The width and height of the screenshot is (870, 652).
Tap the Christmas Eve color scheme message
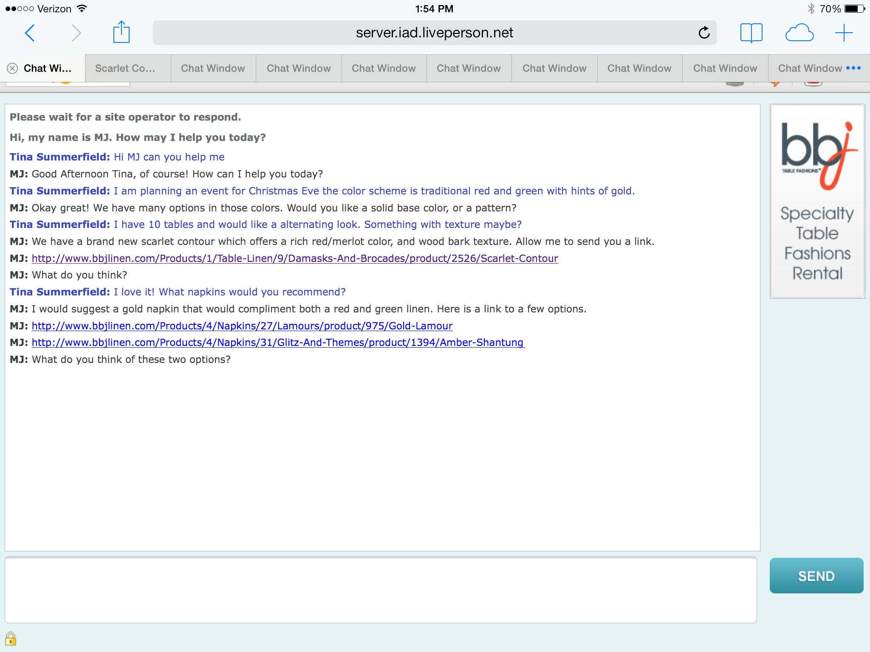374,191
